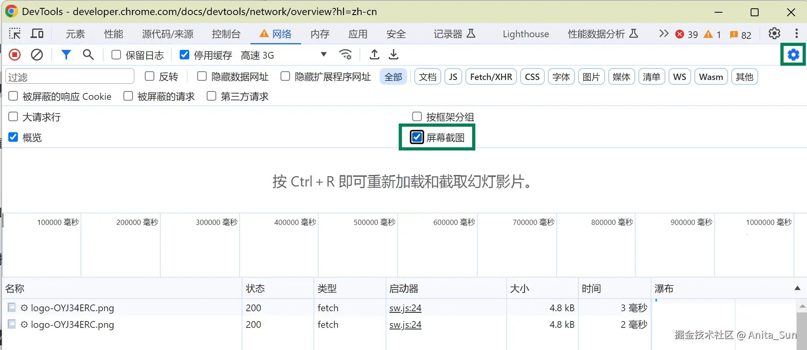Click the 过滤 filter input field
807x350 pixels.
click(x=70, y=76)
